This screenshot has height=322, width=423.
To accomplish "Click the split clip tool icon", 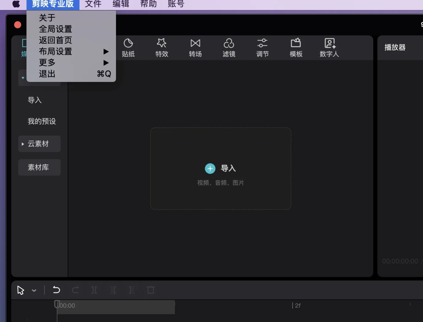I will [94, 290].
